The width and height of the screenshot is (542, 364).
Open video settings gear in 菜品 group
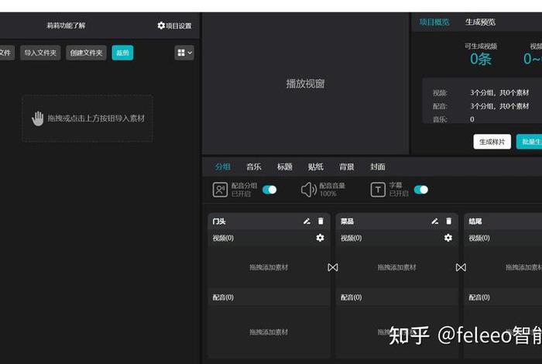coord(448,238)
